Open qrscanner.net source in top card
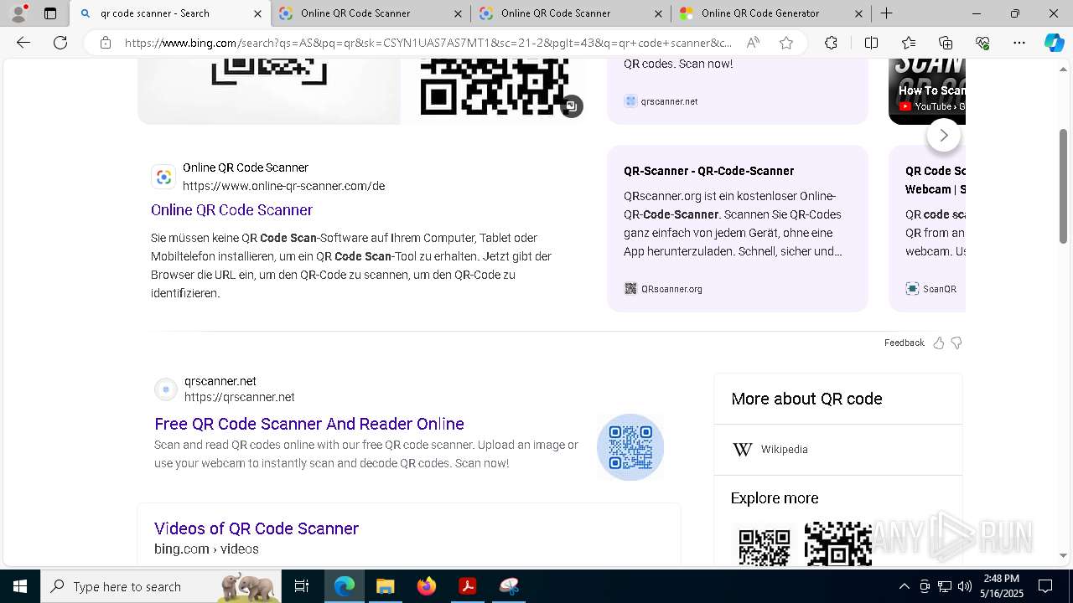The width and height of the screenshot is (1073, 603). click(661, 101)
